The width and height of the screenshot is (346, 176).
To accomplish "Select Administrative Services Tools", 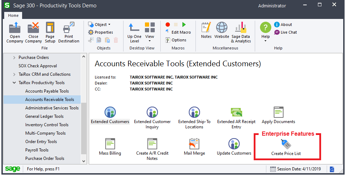I will [x=52, y=108].
